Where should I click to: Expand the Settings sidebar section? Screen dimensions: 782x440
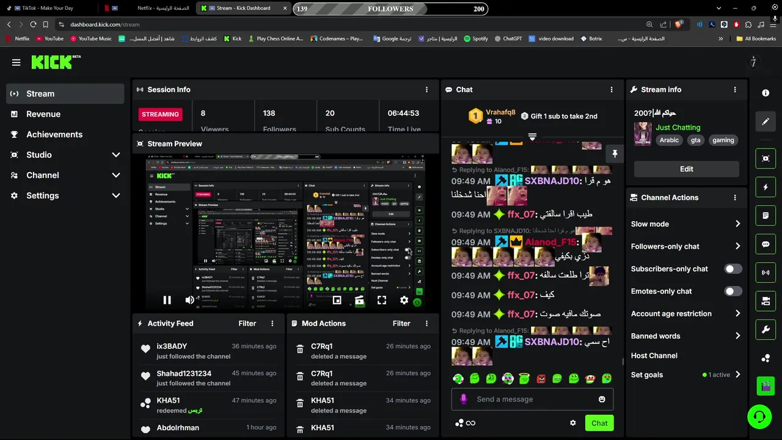116,196
